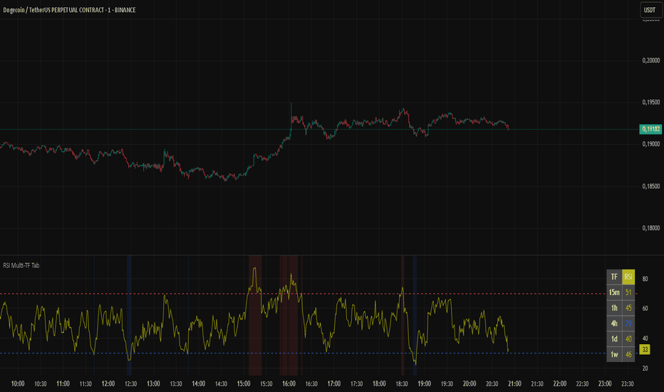Click the 16:00 time axis label
Viewport: 664px width, 392px height.
289,383
